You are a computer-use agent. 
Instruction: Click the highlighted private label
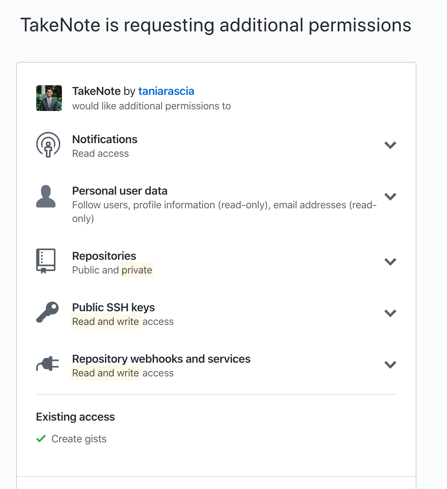click(x=137, y=270)
